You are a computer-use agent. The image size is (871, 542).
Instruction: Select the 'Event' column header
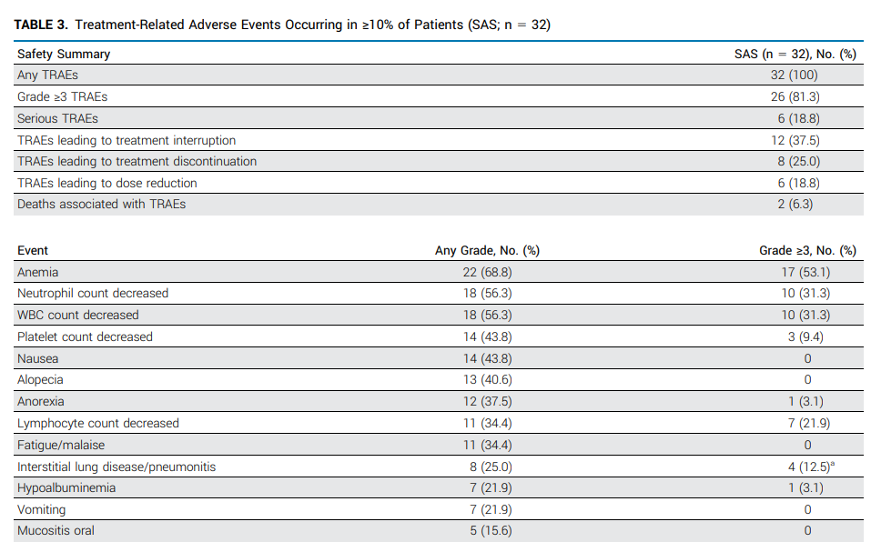point(33,250)
